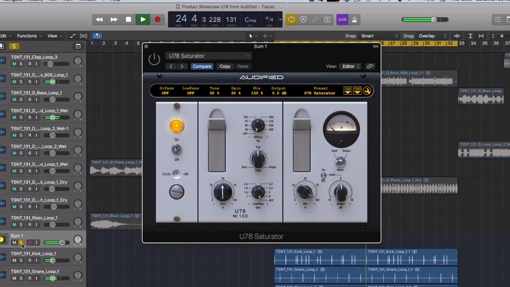
Task: Click the vertical auto zoom icon
Action: 470,36
